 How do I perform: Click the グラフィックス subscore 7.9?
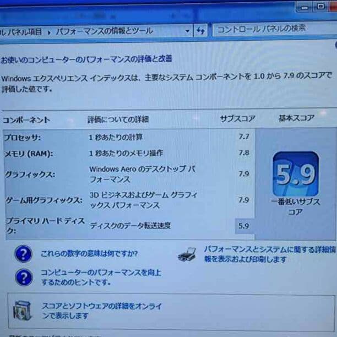[x=244, y=173]
